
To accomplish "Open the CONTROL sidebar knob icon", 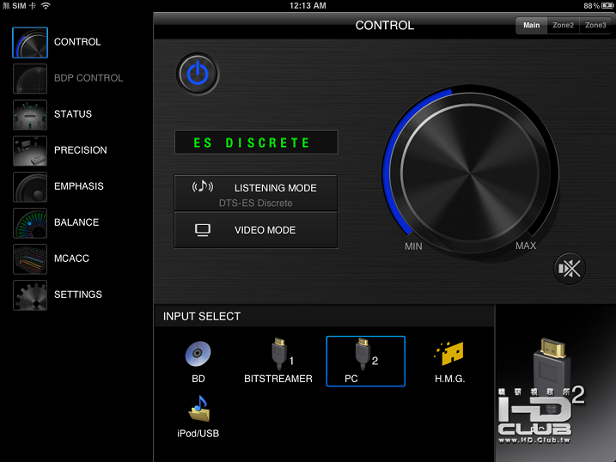I will tap(30, 42).
